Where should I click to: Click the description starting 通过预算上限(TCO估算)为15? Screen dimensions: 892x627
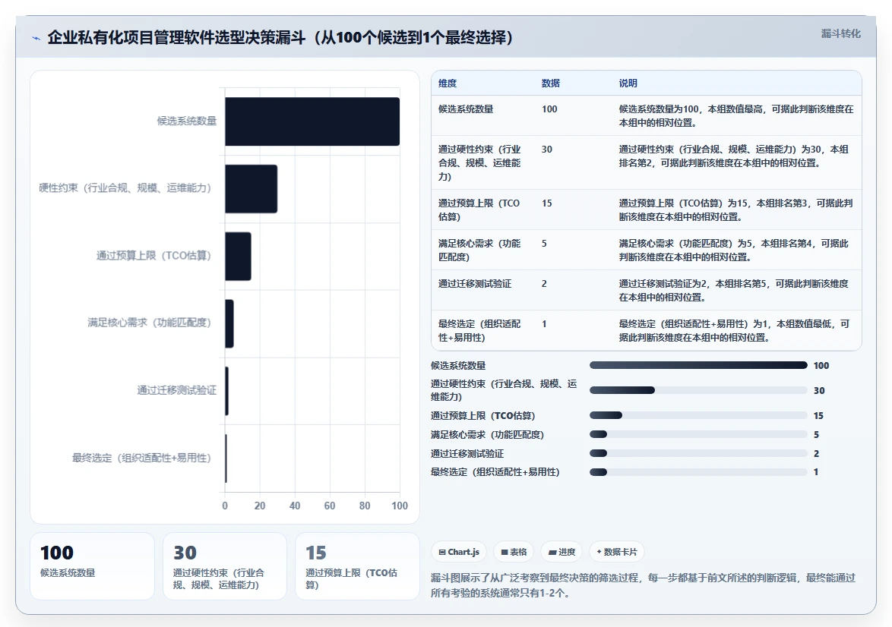pos(736,210)
